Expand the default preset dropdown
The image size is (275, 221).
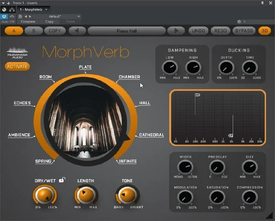click(79, 16)
